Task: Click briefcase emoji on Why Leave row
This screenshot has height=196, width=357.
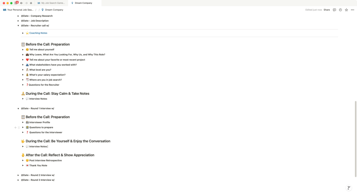Action: click(27, 55)
